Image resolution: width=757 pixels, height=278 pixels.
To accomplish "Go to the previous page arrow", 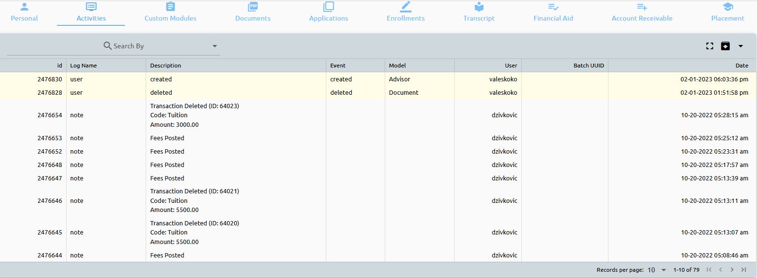I will click(721, 270).
